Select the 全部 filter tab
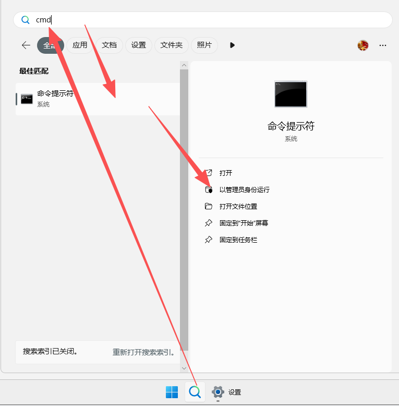399x406 pixels. point(51,45)
